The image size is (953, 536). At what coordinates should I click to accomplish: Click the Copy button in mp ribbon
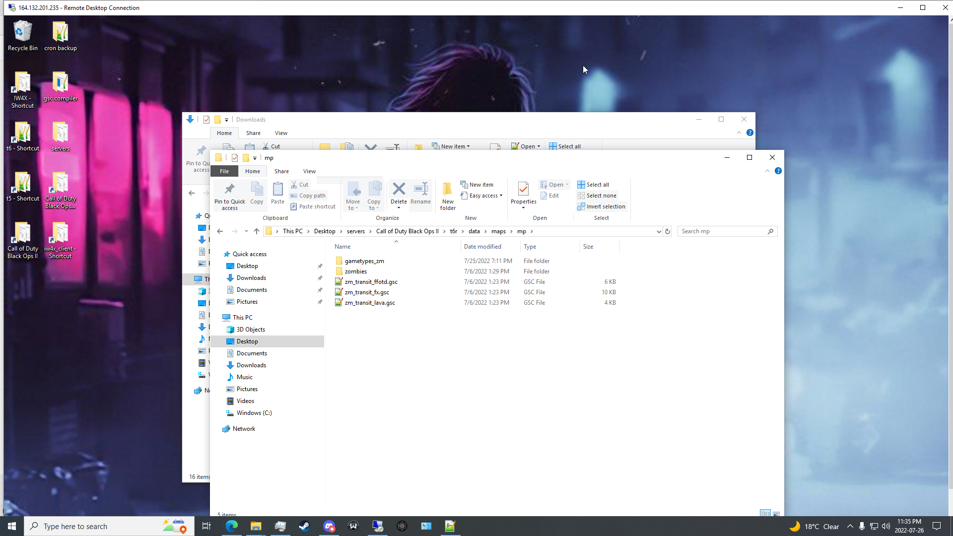pos(257,194)
